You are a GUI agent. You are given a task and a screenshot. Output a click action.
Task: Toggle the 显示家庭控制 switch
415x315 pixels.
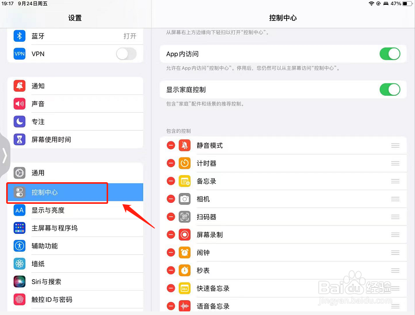click(390, 90)
